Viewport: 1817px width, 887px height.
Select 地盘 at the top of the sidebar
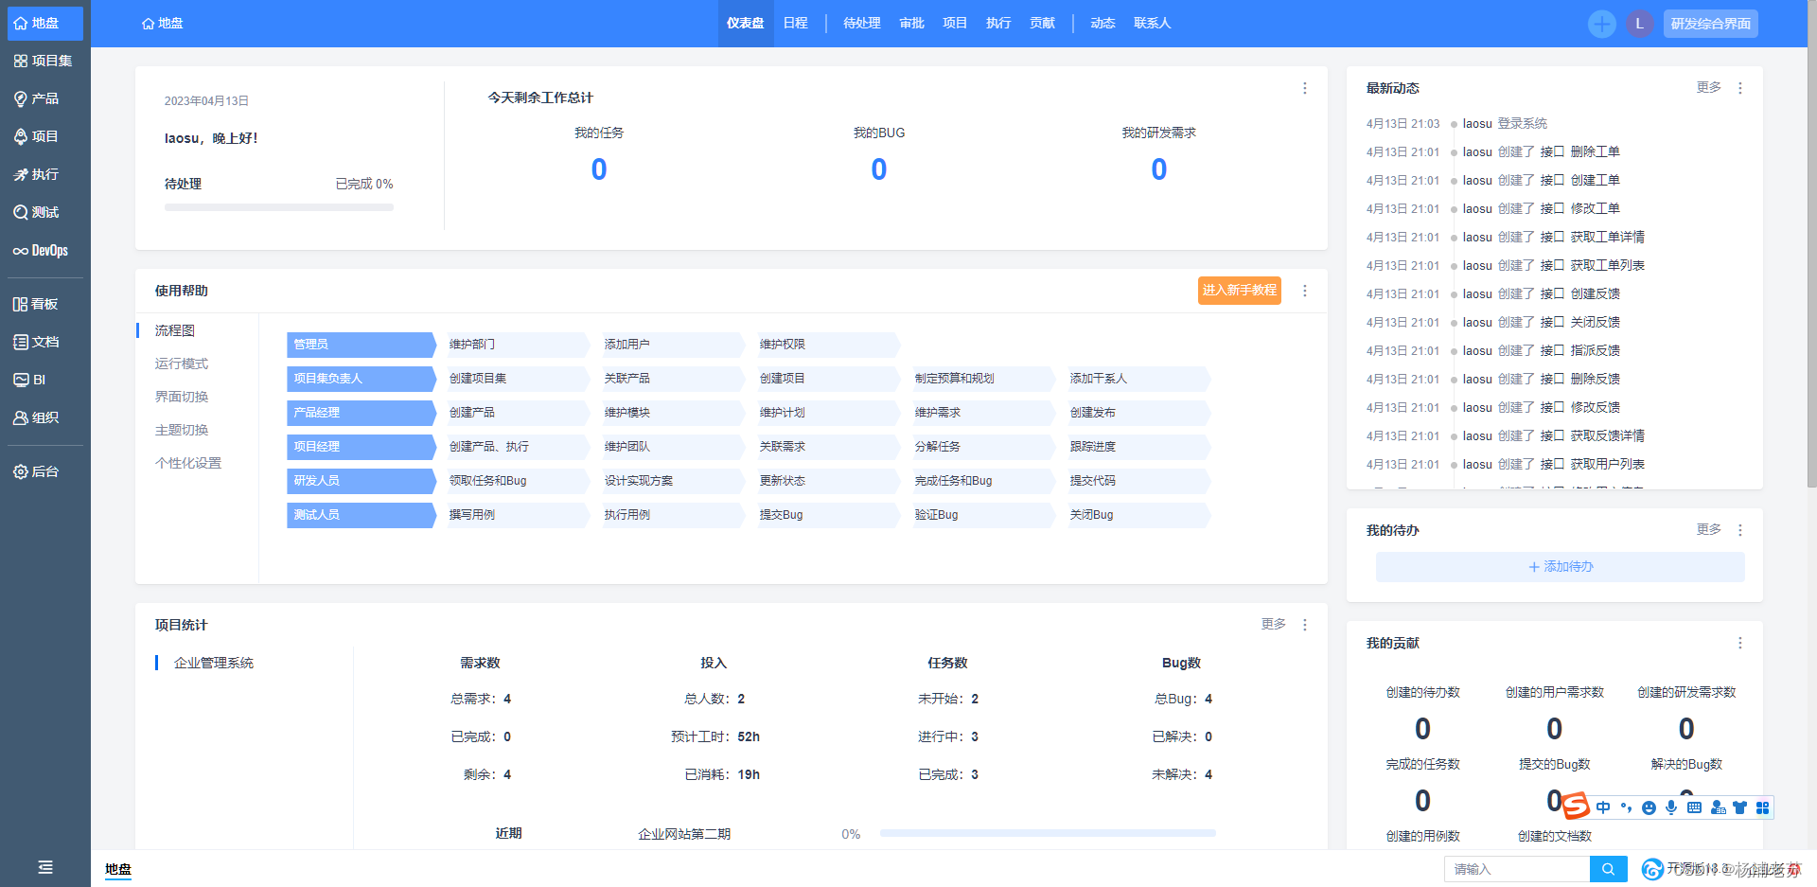coord(44,23)
